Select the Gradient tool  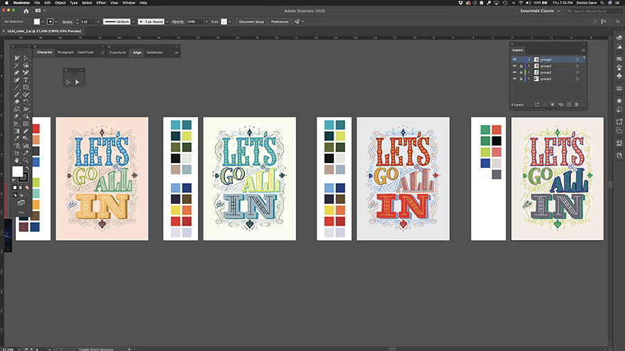(x=17, y=131)
